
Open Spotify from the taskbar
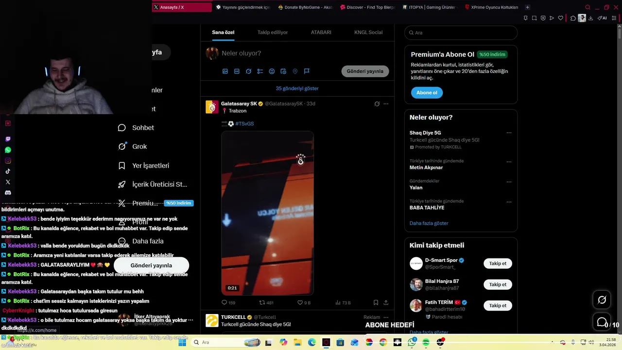point(426,342)
